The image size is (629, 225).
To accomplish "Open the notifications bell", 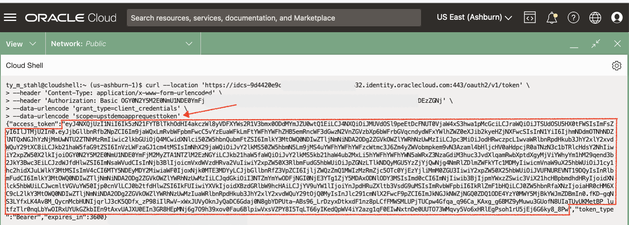I will pos(552,17).
